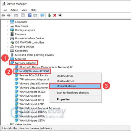Click the Bluetooth Device adapter icon
Viewport: 131px width, 131px height.
17,67
